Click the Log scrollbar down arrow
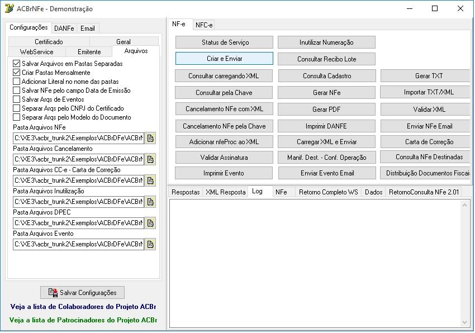The height and width of the screenshot is (333, 475). (465, 322)
